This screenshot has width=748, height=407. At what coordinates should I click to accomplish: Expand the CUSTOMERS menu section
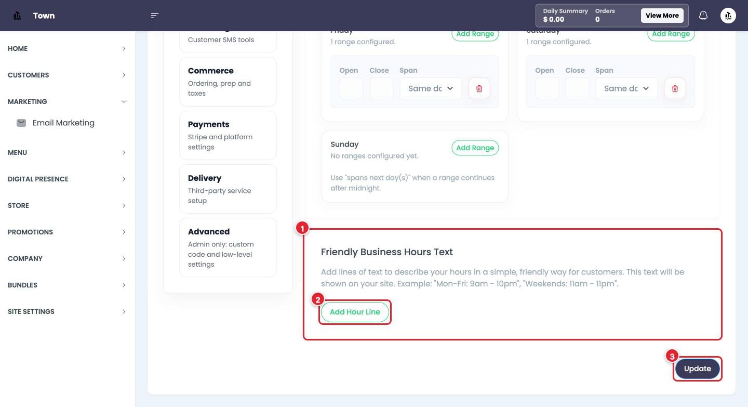pyautogui.click(x=68, y=75)
